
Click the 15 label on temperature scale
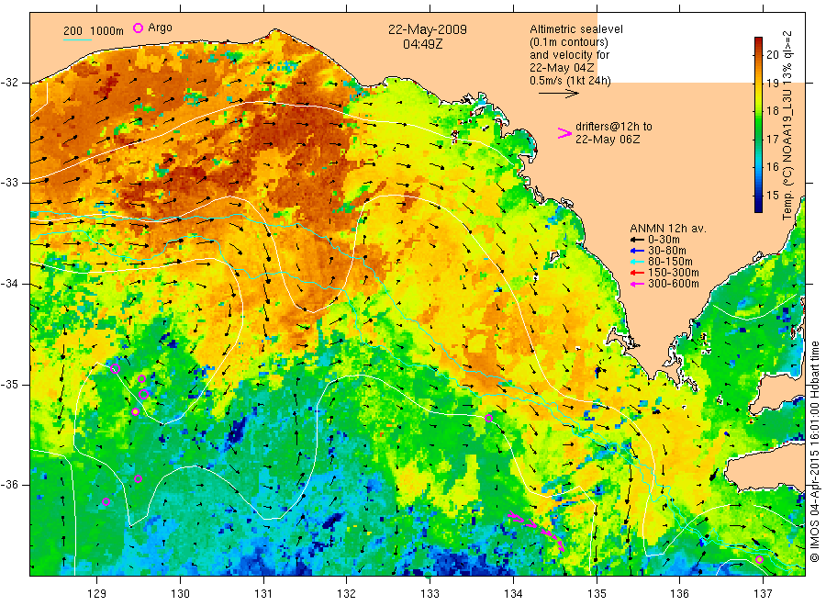[772, 196]
